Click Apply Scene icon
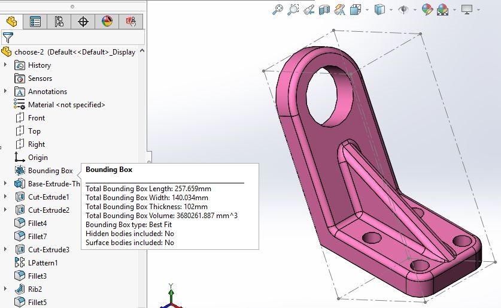501x308 pixels. (442, 10)
